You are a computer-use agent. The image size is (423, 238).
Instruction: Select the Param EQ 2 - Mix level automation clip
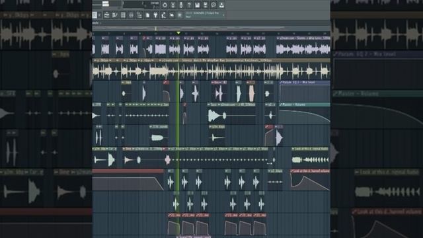click(x=305, y=91)
